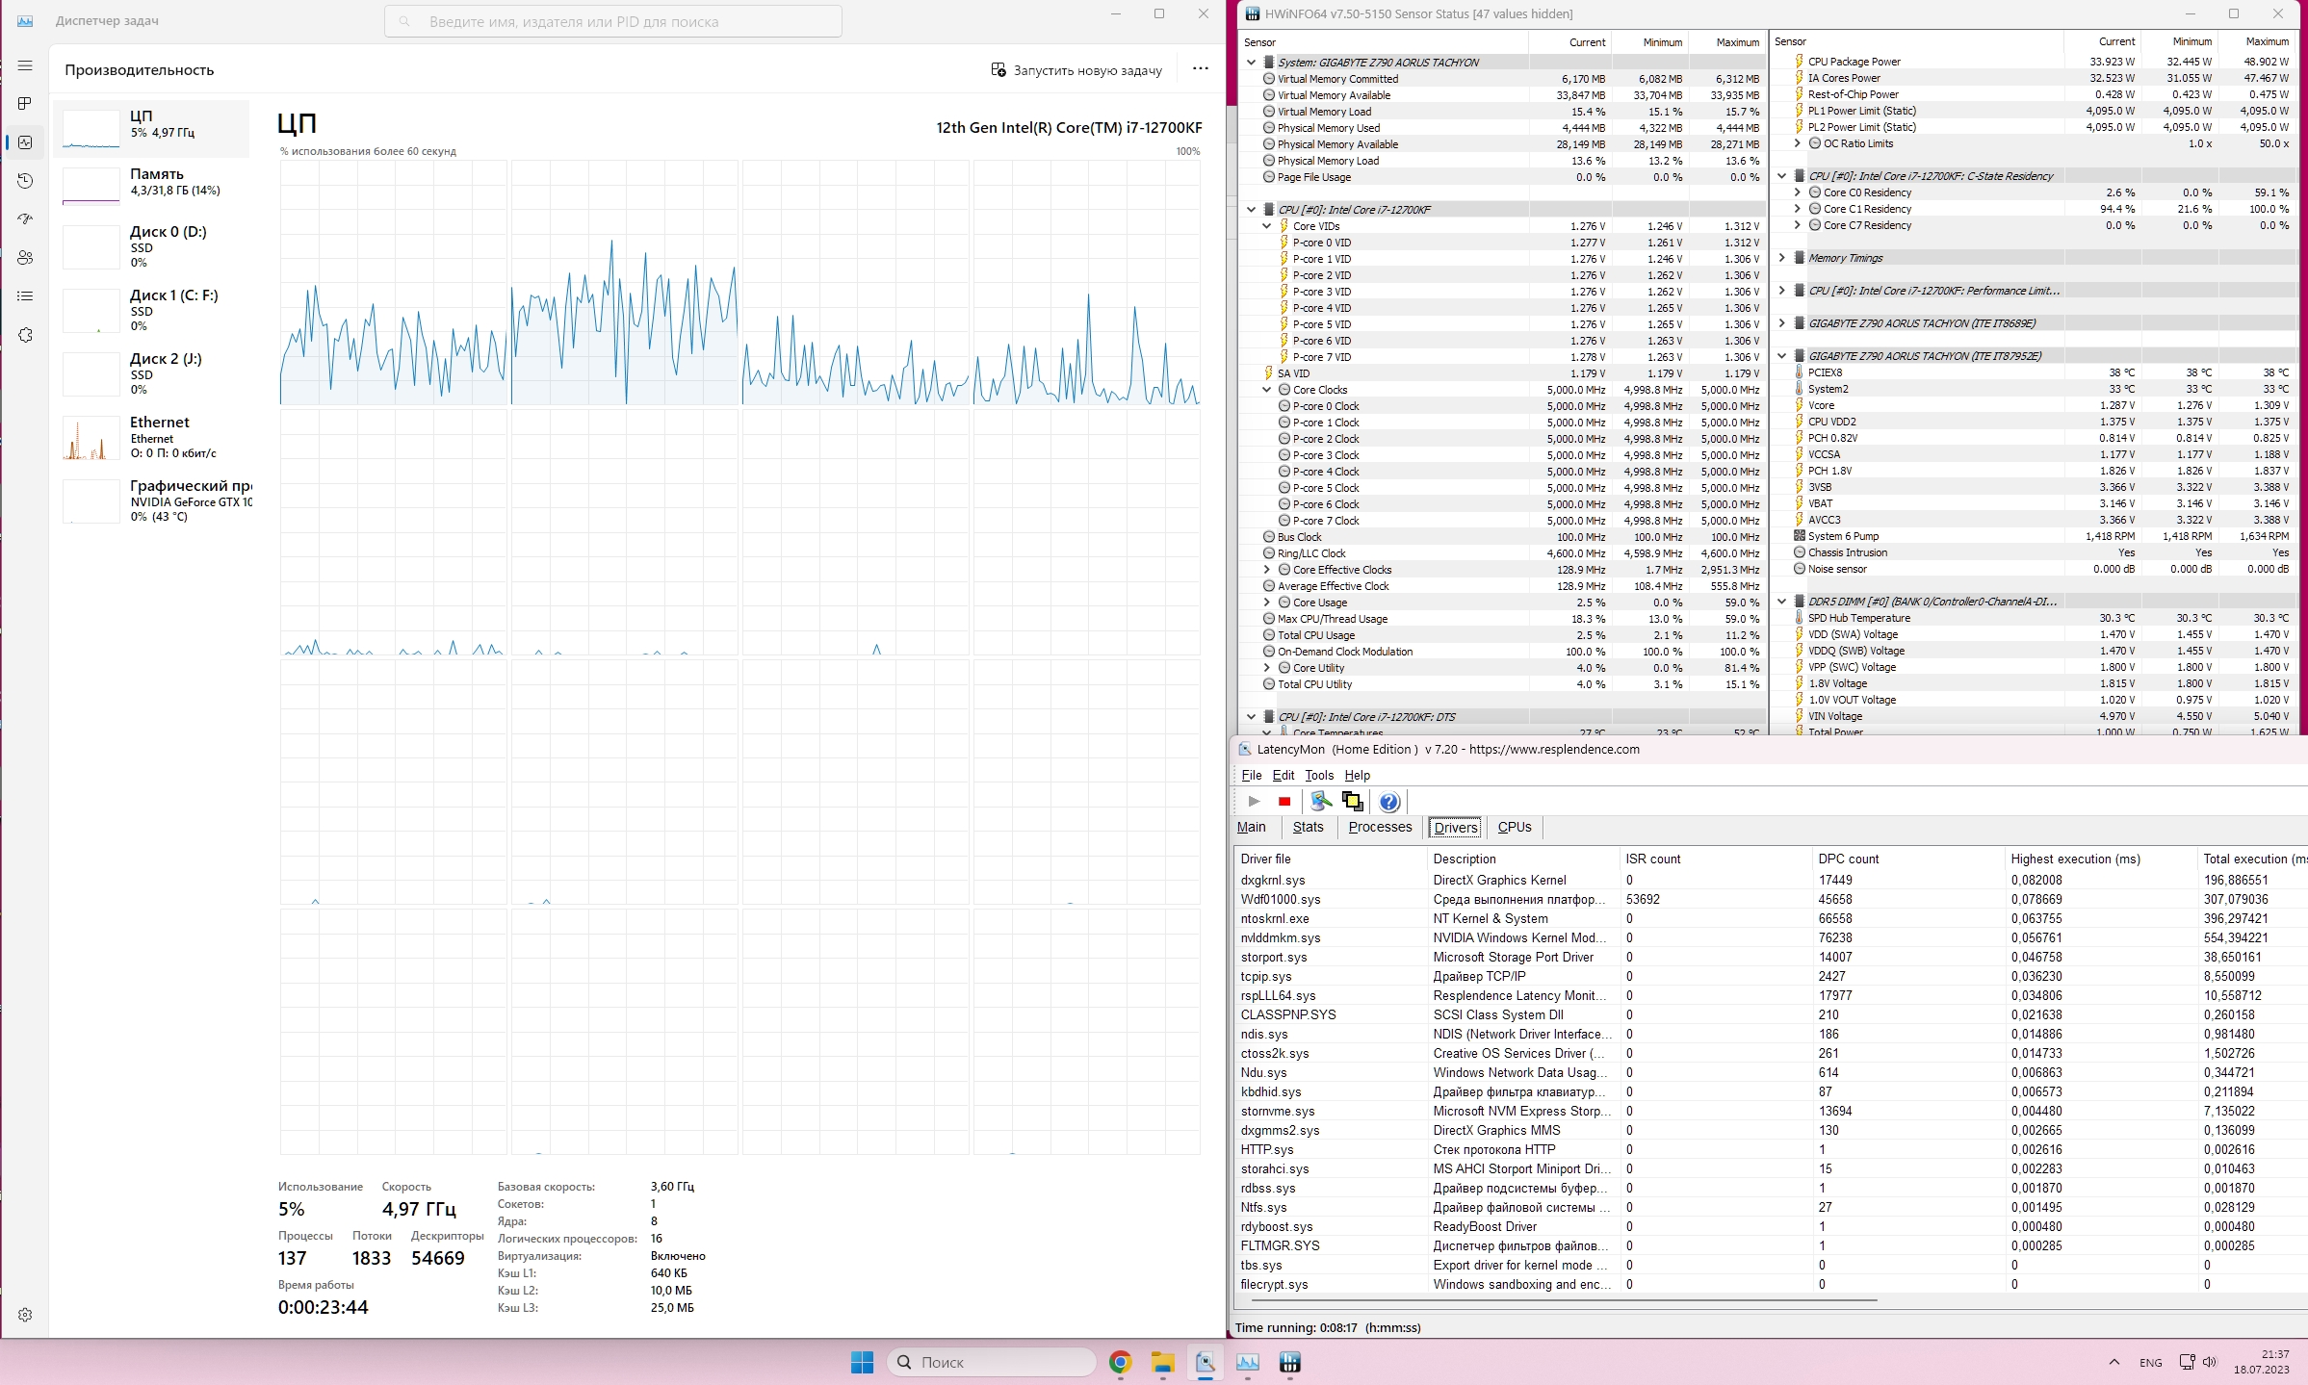This screenshot has height=1385, width=2308.
Task: Expand Core Effective Clocks node
Action: click(x=1267, y=570)
